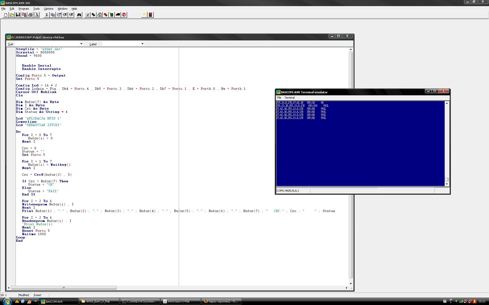This screenshot has width=489, height=305.
Task: Expand the Label dropdown arrow
Action: (x=142, y=44)
